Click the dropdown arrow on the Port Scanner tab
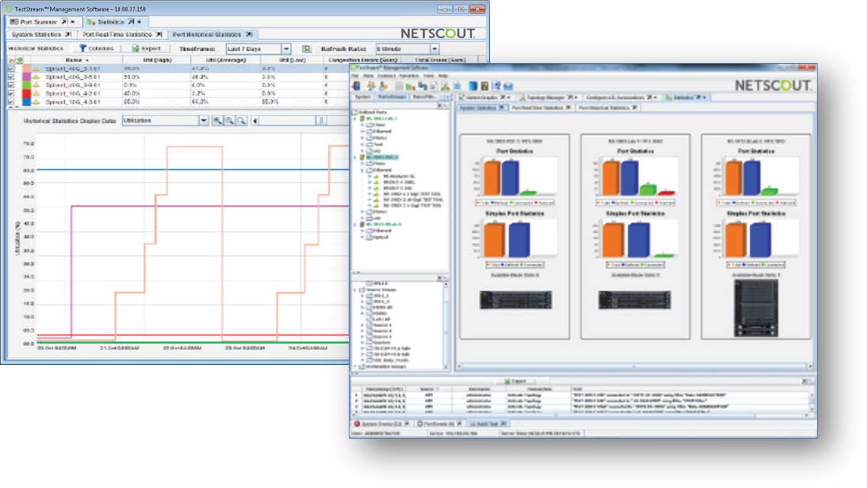Screen dimensions: 867x488 [73, 21]
